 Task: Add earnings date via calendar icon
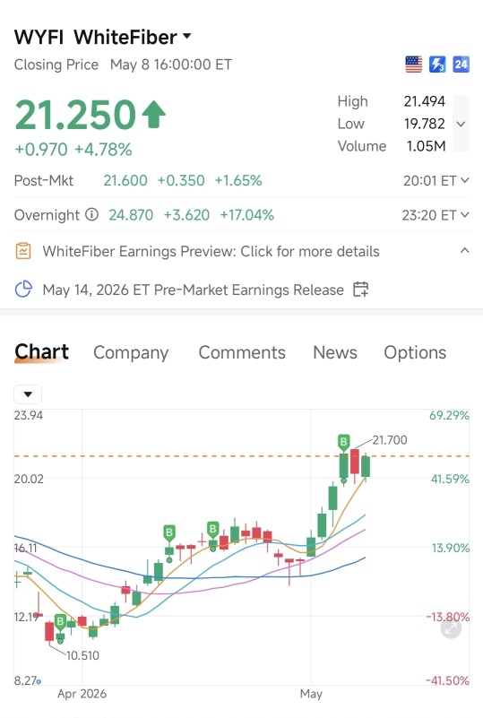pyautogui.click(x=361, y=290)
